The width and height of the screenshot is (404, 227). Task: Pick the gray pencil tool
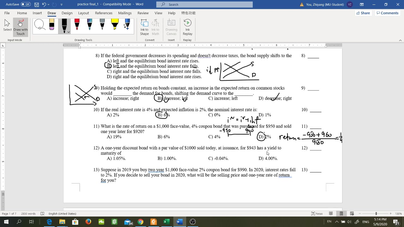coord(102,25)
